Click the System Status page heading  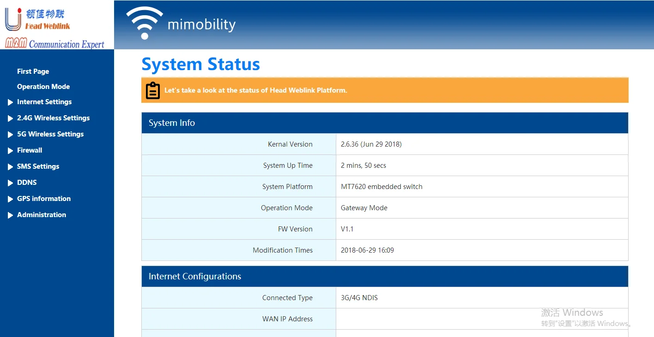(x=200, y=64)
